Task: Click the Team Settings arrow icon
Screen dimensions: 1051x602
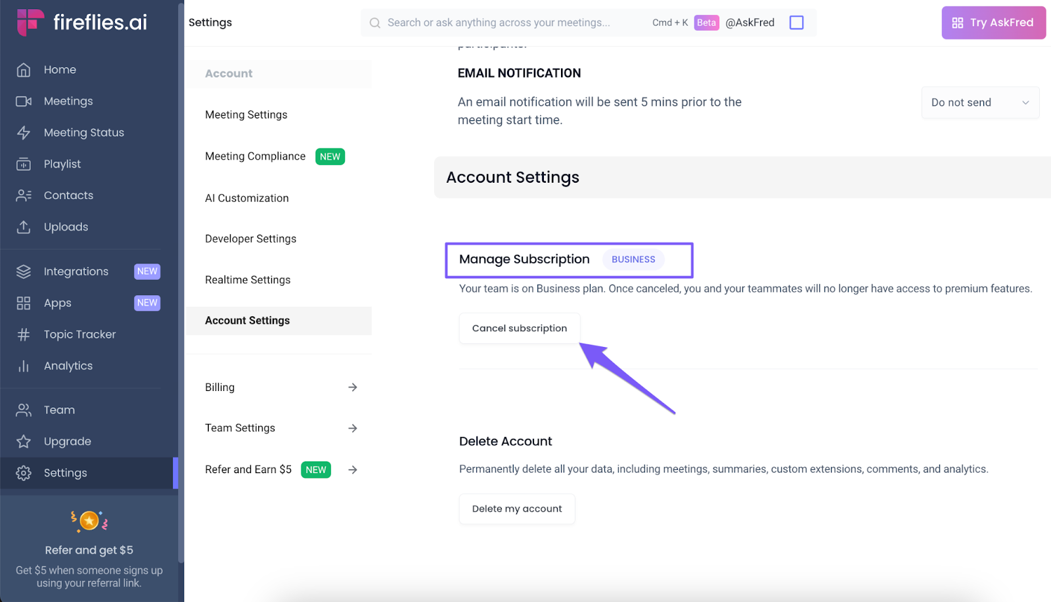Action: tap(353, 428)
